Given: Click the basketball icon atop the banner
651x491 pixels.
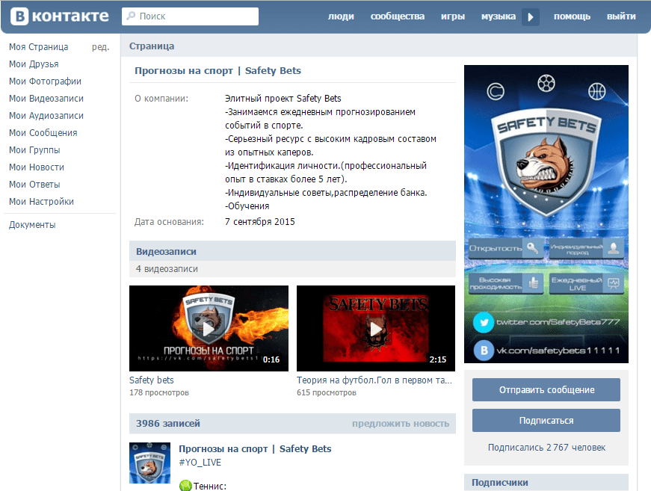Looking at the screenshot, I should [x=596, y=91].
